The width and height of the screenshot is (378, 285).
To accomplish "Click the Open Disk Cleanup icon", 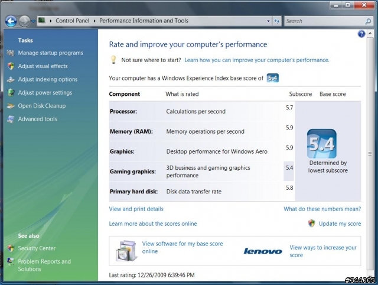I will (11, 106).
